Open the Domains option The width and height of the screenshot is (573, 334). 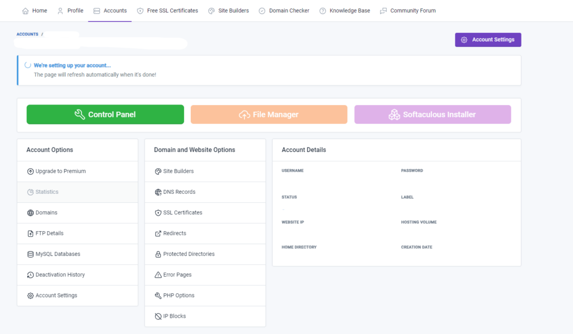coord(77,213)
